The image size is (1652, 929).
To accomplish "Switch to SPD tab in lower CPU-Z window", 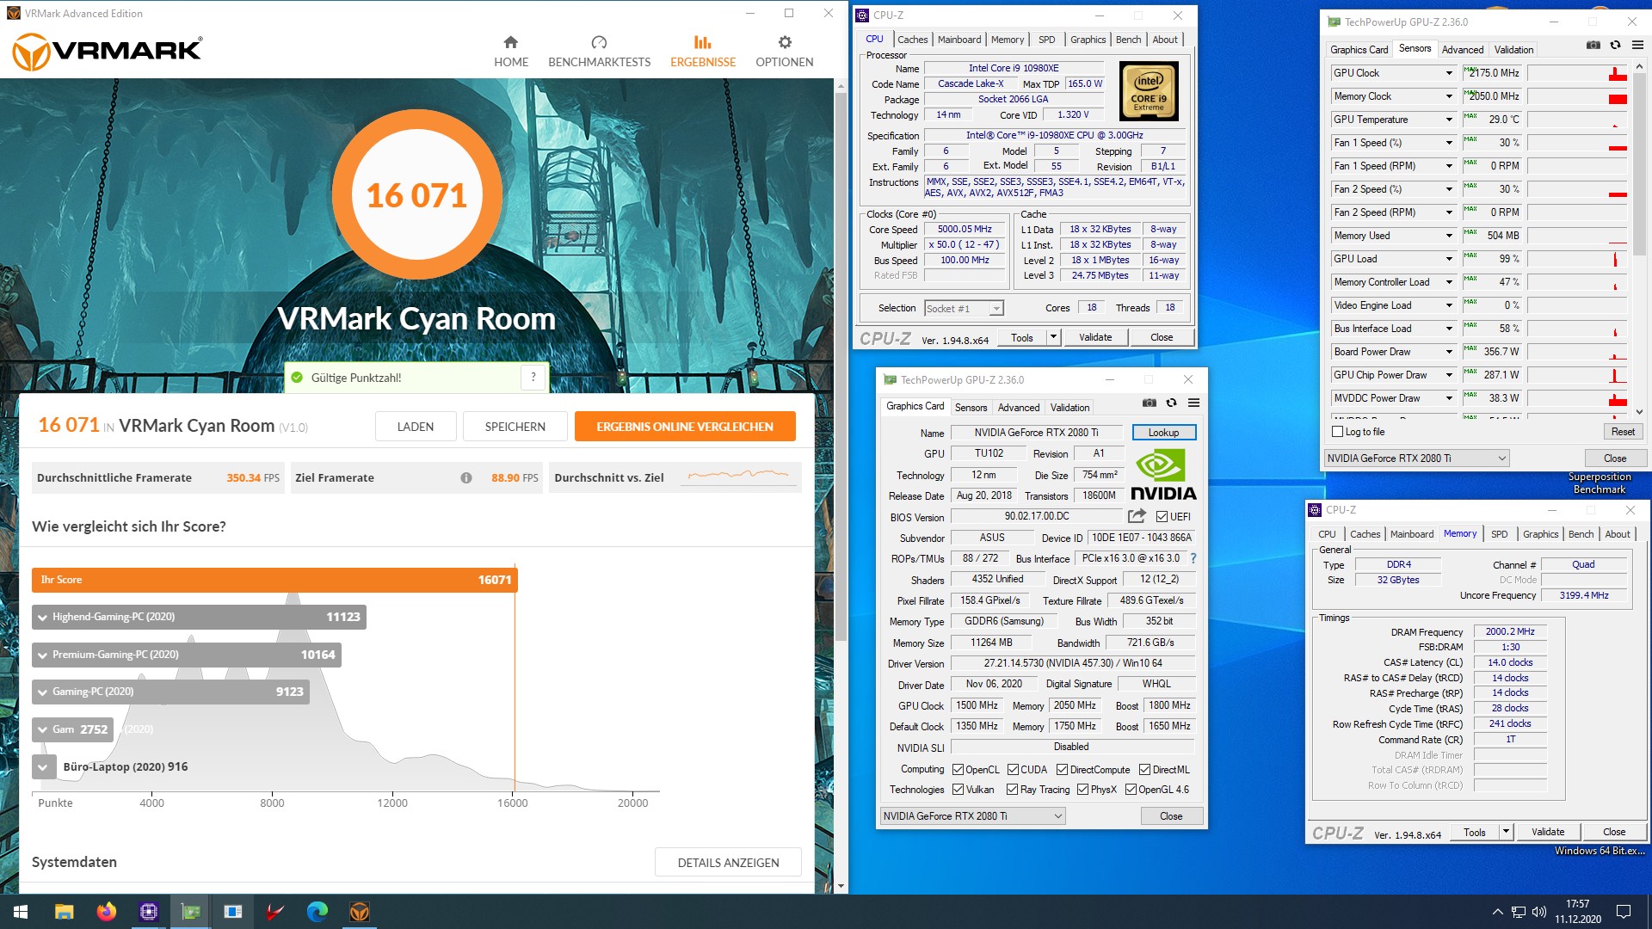I will click(x=1499, y=534).
